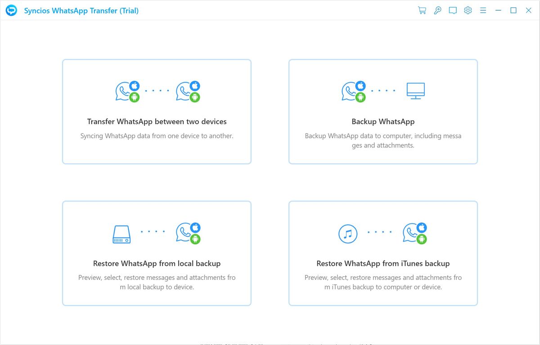The width and height of the screenshot is (540, 345).
Task: Open settings gear icon
Action: click(x=468, y=10)
